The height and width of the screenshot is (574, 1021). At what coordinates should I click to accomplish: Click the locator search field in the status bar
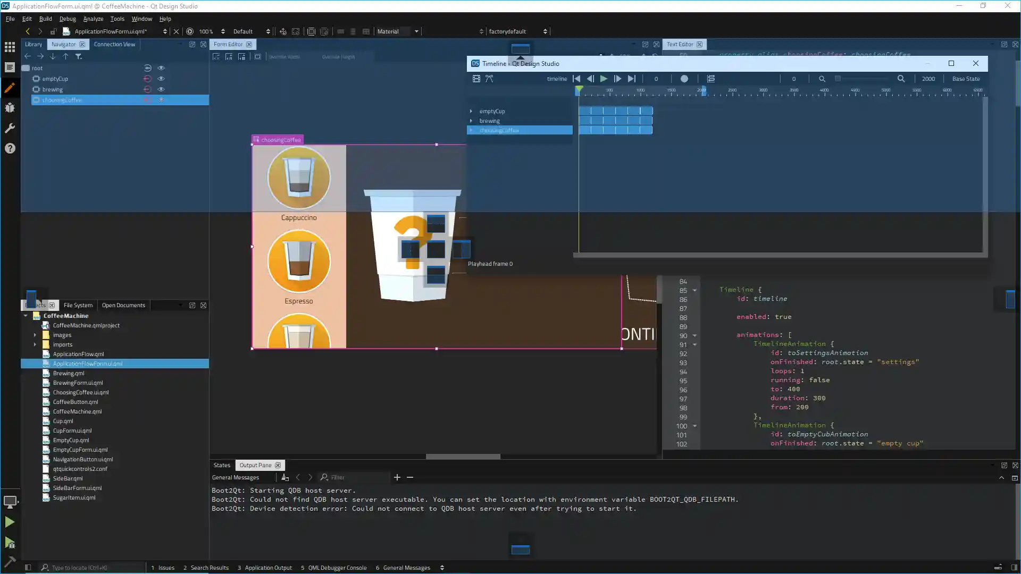tap(90, 567)
